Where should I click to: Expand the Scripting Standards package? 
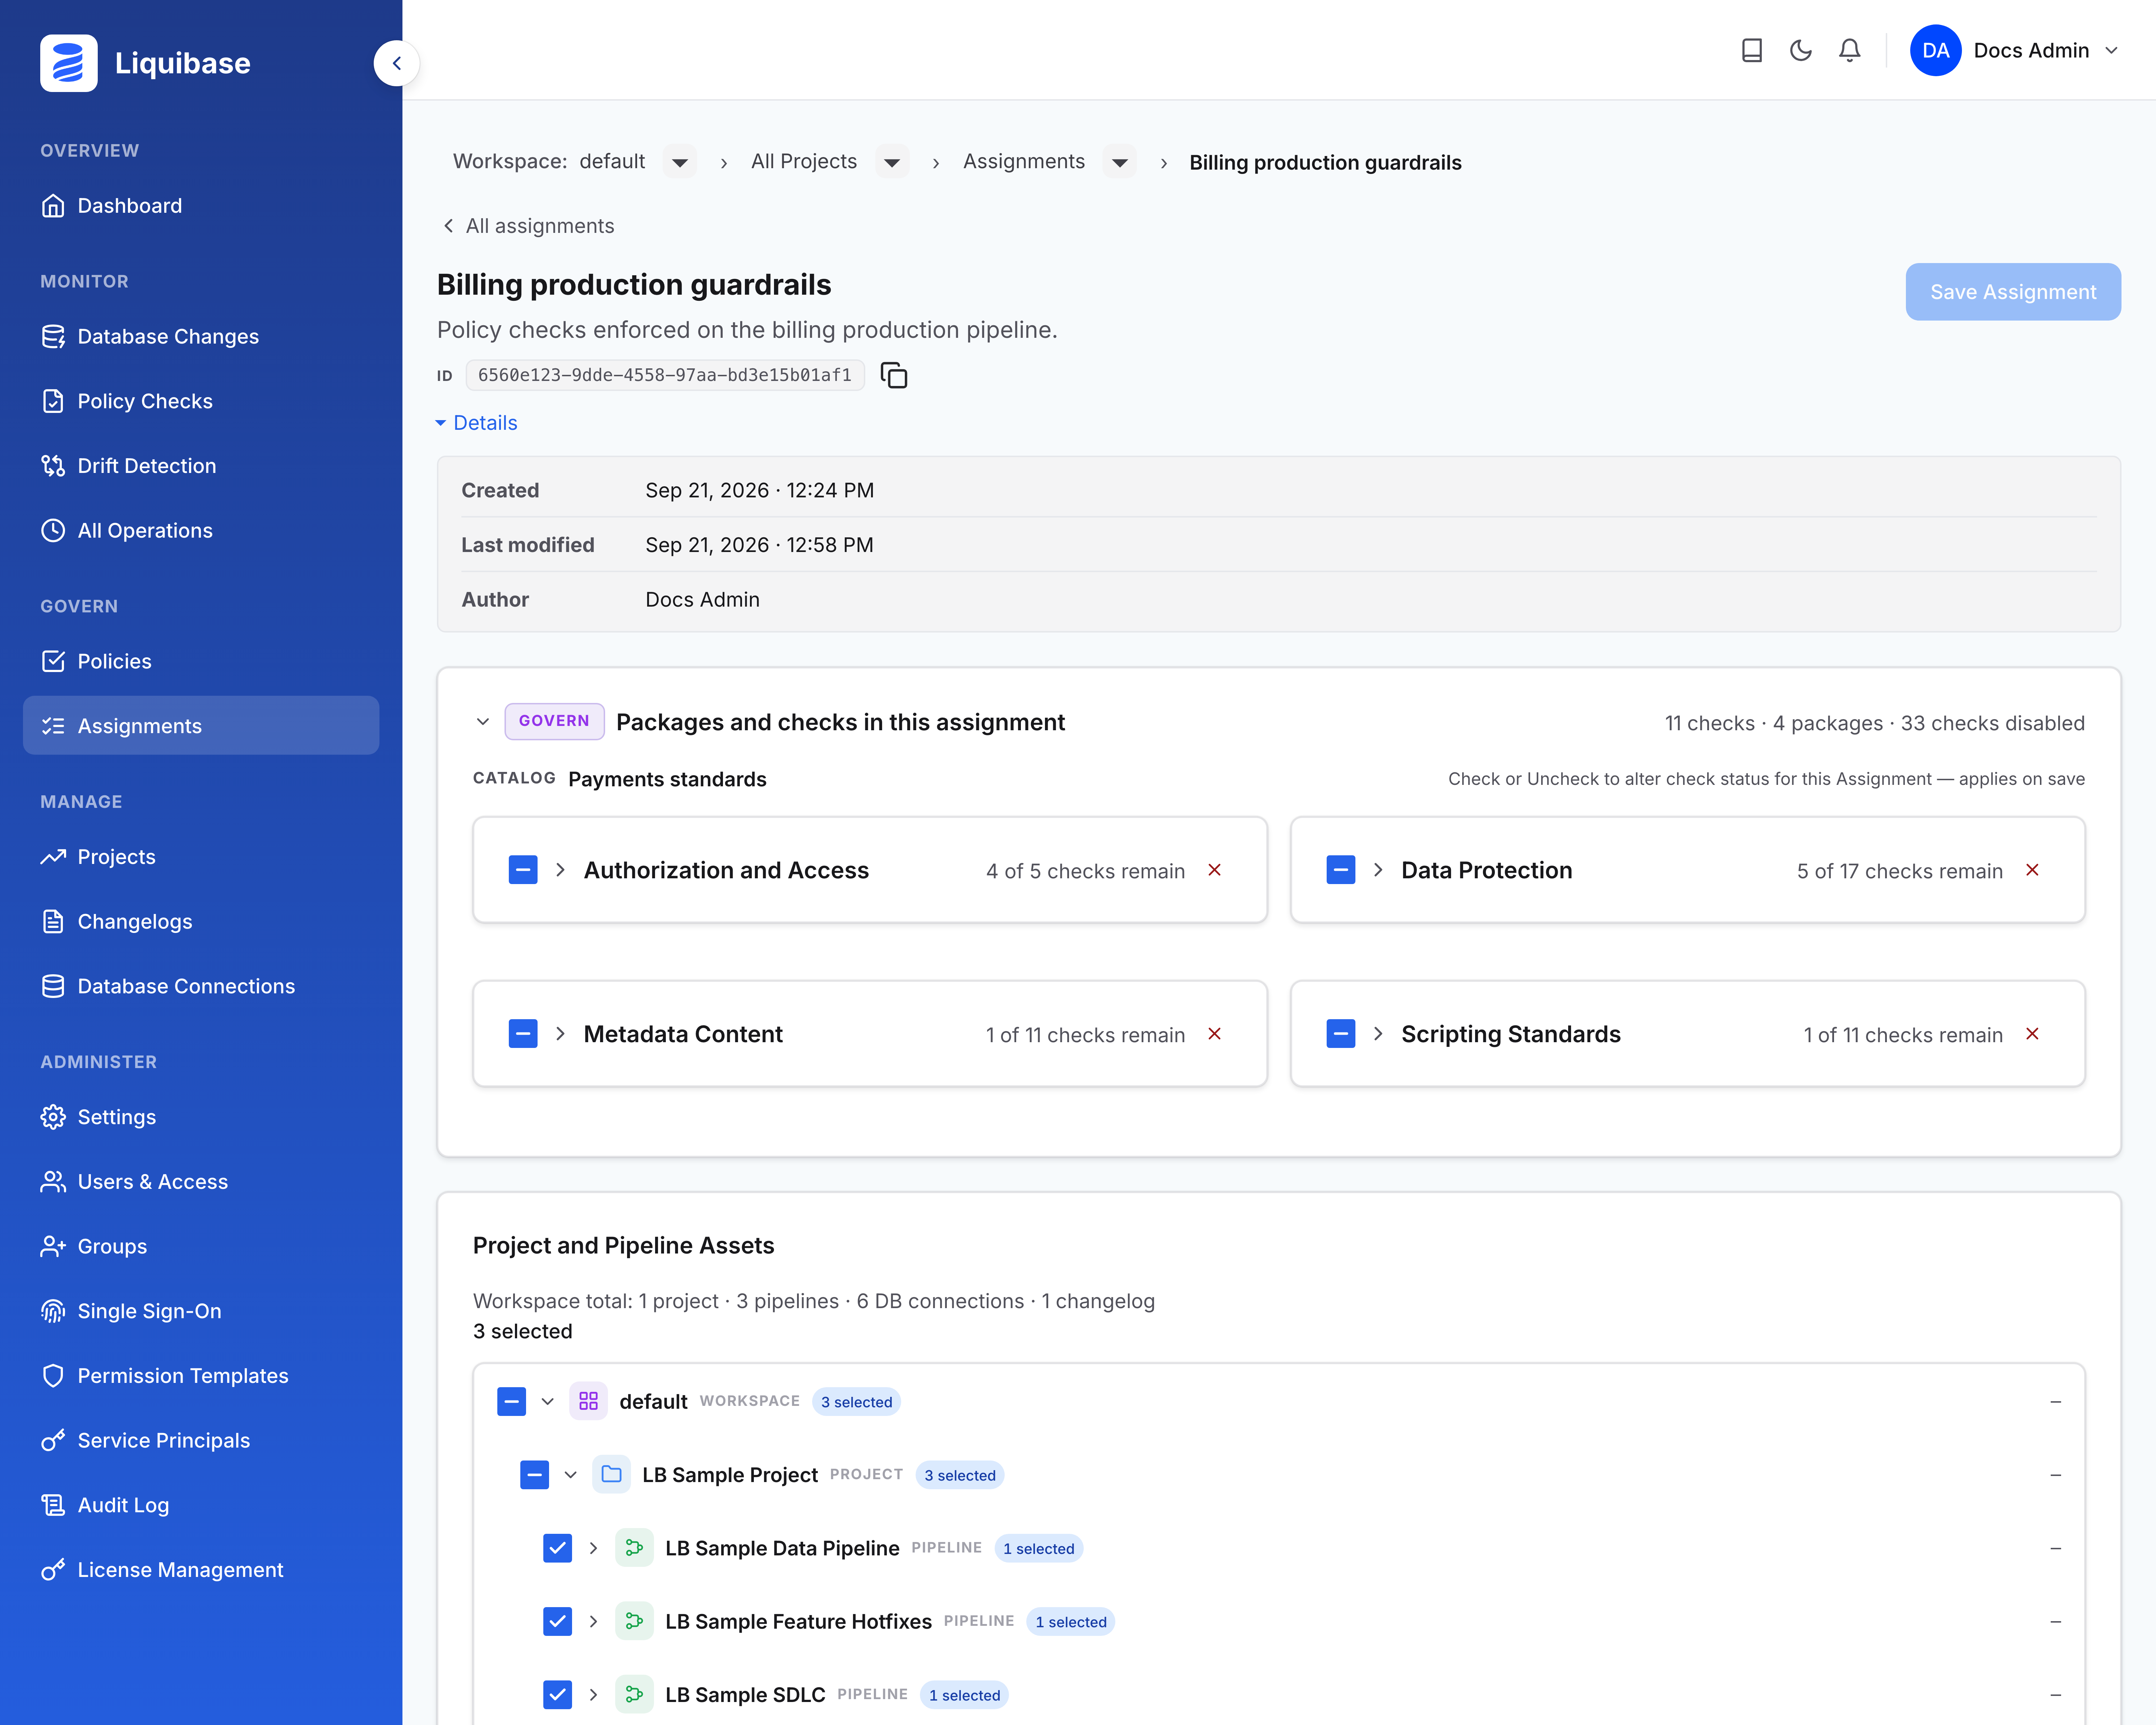[1378, 1034]
